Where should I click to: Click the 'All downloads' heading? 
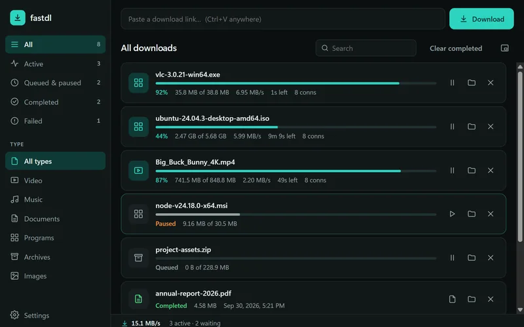click(149, 48)
